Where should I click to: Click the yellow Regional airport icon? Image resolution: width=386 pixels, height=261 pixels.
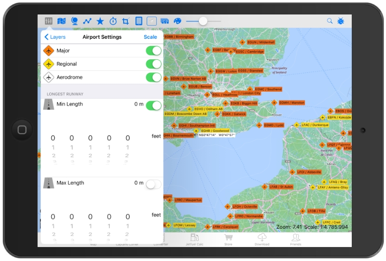point(49,64)
